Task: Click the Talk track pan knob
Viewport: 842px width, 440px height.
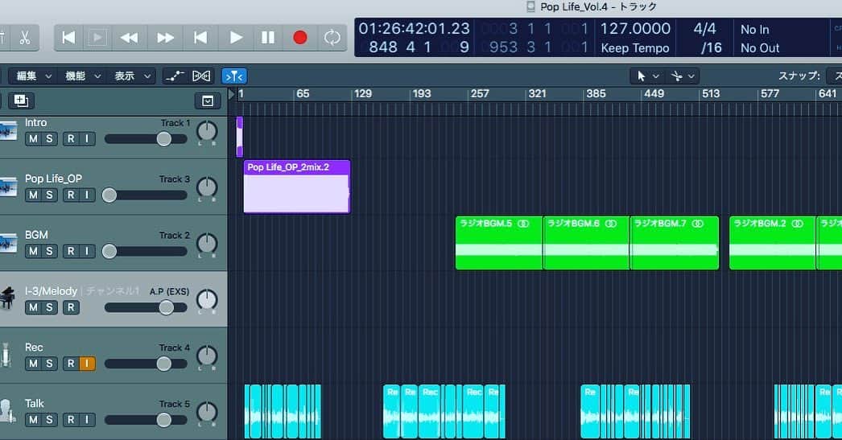Action: (207, 412)
